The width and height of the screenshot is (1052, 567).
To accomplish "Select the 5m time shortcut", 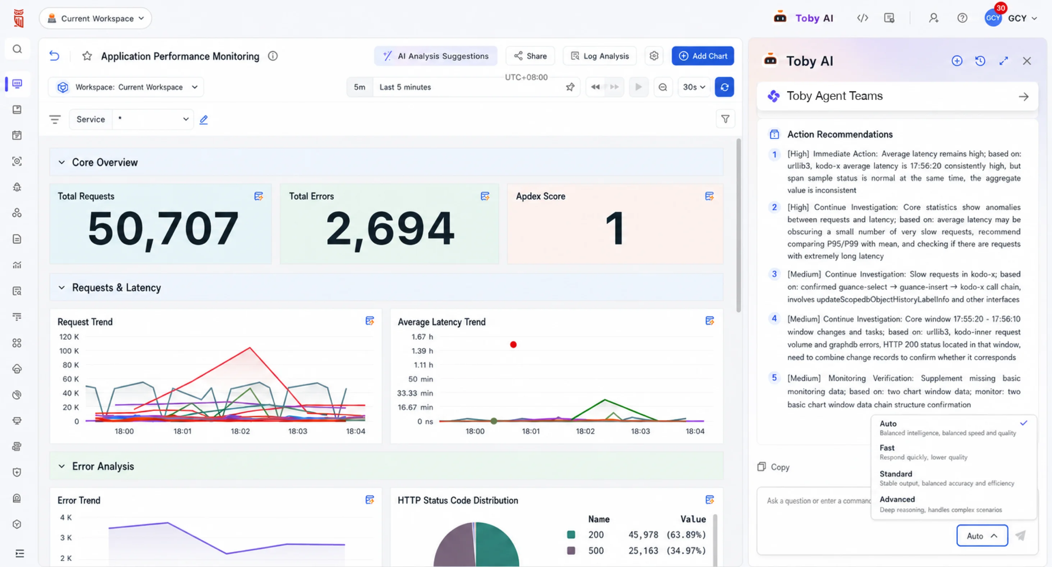I will coord(360,87).
